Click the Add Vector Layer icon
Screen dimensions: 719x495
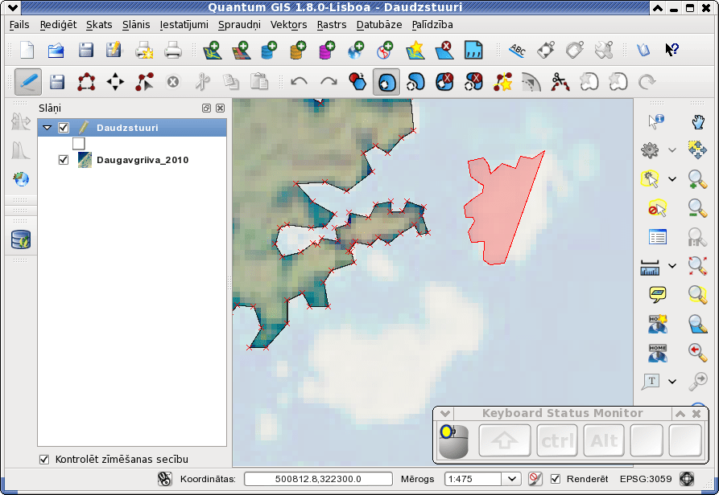(213, 50)
